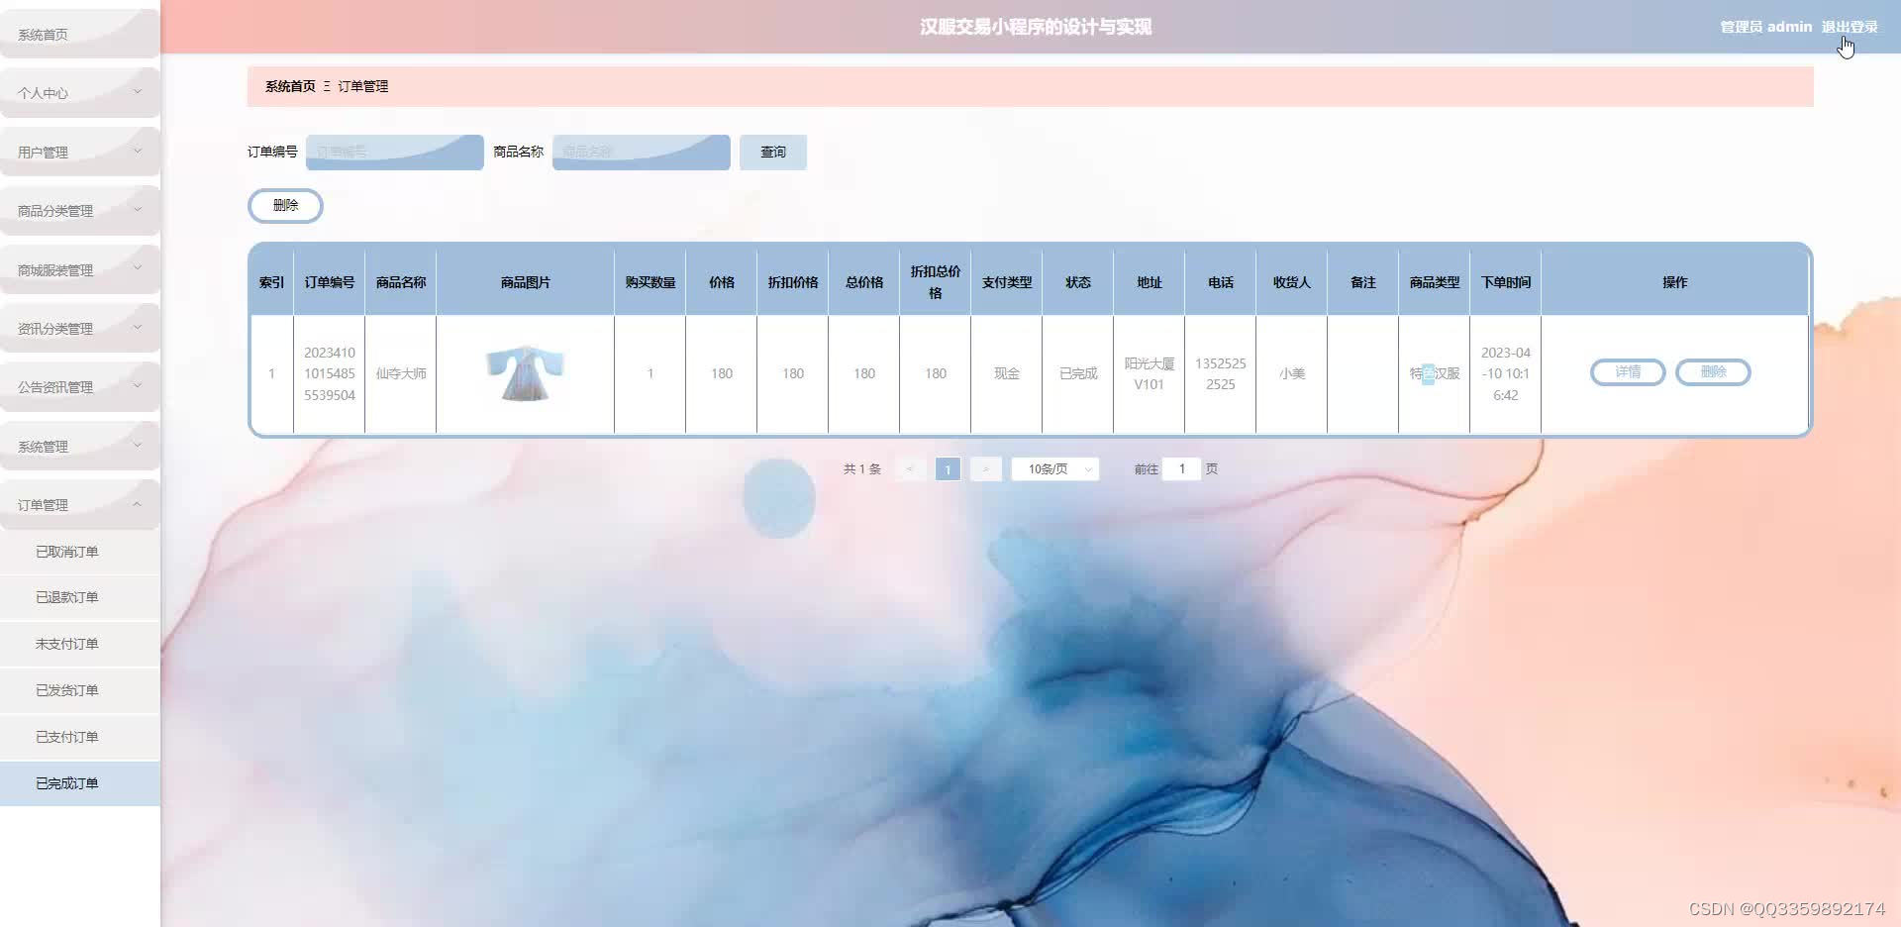Click 删除 in the 仙夺大师 order row
The width and height of the screenshot is (1901, 927).
click(x=1713, y=372)
